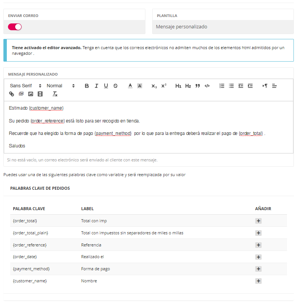Toggle the Enviar correo switch
Image resolution: width=298 pixels, height=302 pixels.
click(x=15, y=27)
